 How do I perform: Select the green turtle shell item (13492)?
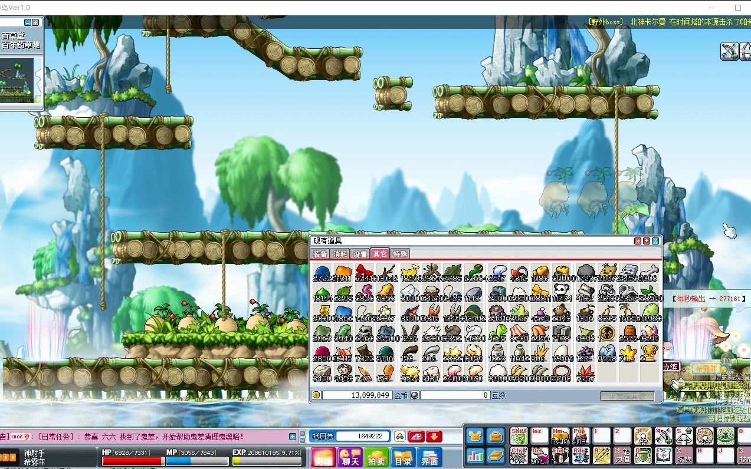point(473,313)
